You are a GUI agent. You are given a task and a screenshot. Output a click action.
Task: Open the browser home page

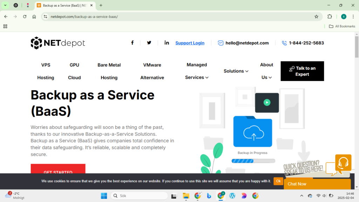(34, 16)
